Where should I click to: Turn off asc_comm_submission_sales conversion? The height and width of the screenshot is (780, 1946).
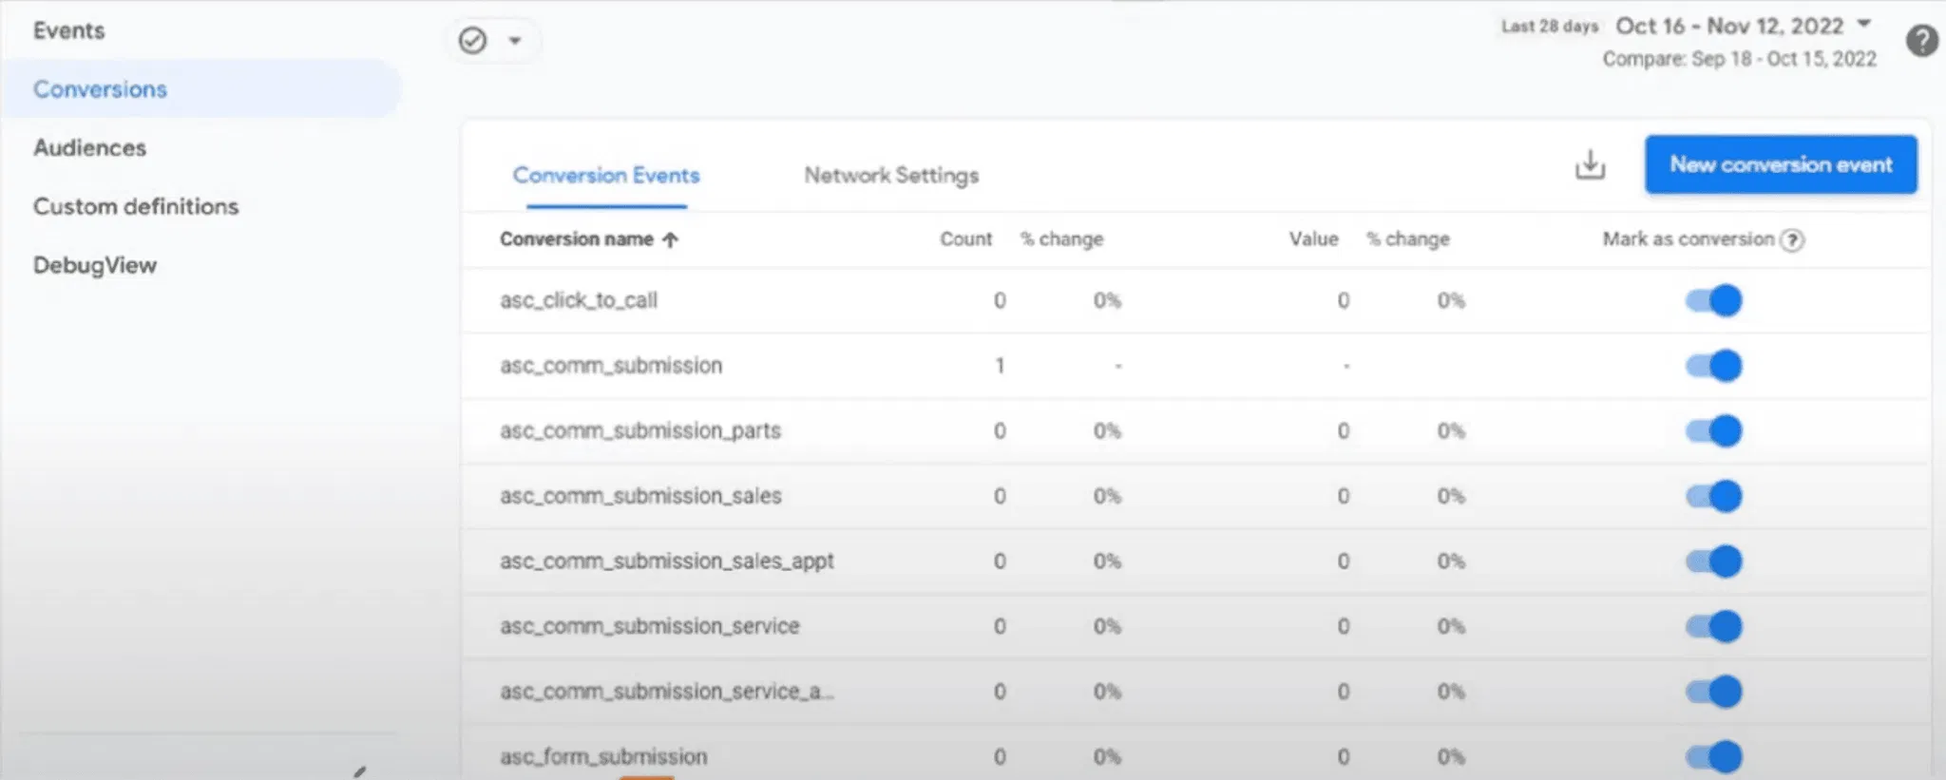click(x=1713, y=496)
